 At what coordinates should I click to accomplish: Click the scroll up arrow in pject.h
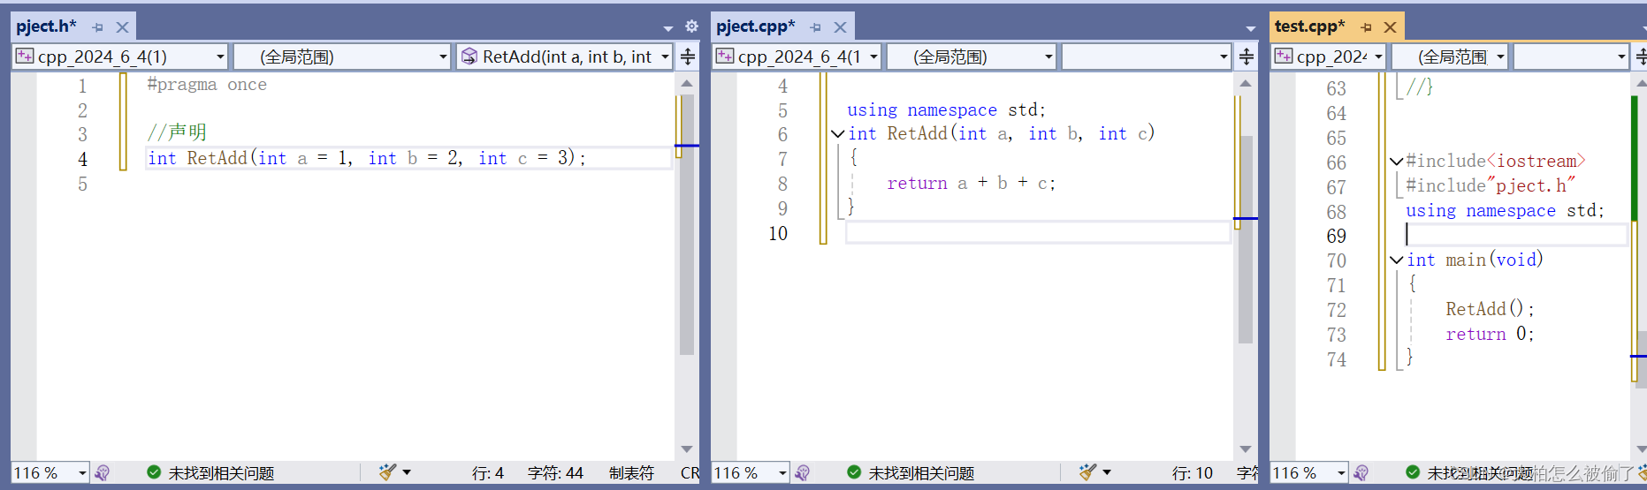(687, 84)
